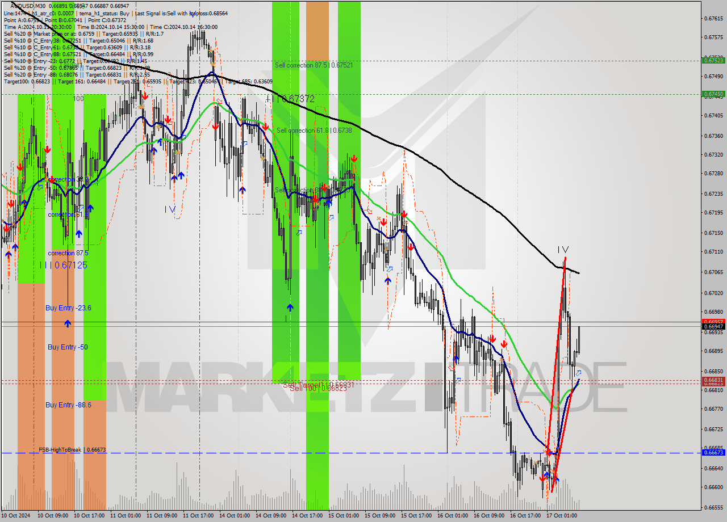This screenshot has width=727, height=522.
Task: Select the '| | | 0.67372' wave label
Action: 290,99
